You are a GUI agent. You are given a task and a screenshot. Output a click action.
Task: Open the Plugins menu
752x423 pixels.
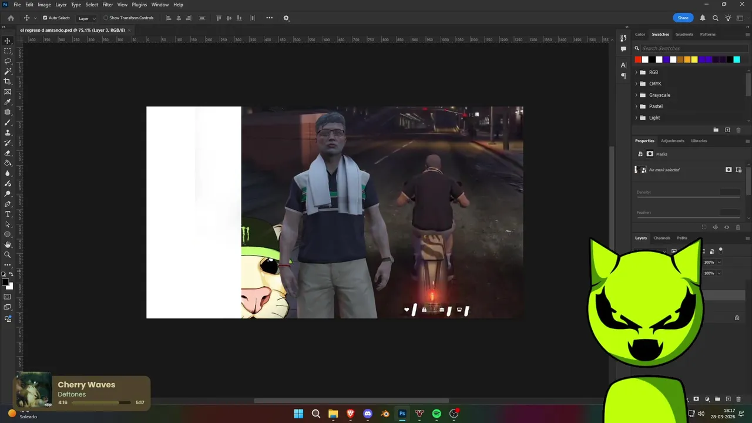139,5
